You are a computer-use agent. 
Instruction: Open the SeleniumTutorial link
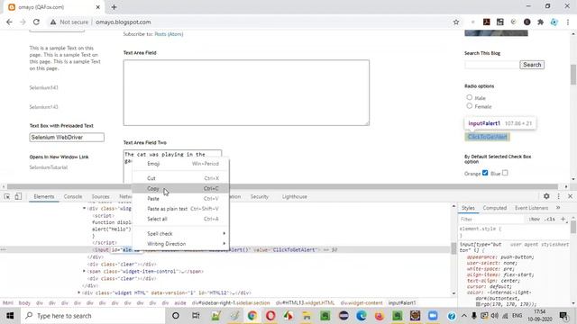pyautogui.click(x=48, y=167)
